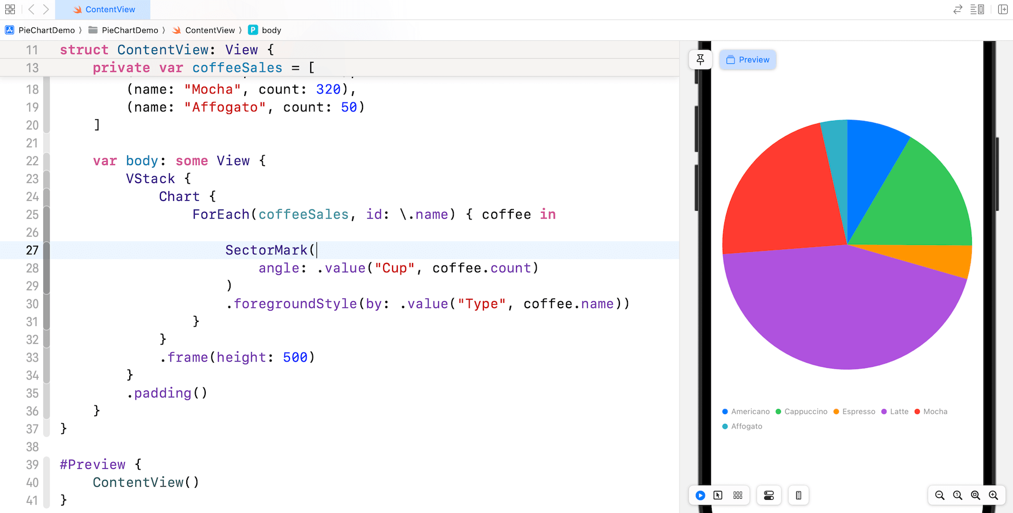The width and height of the screenshot is (1013, 513).
Task: Zoom out the preview canvas
Action: 940,495
